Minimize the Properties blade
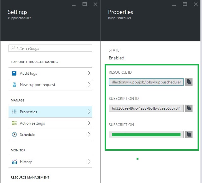Screen dimensions: 202x183 pyautogui.click(x=174, y=4)
